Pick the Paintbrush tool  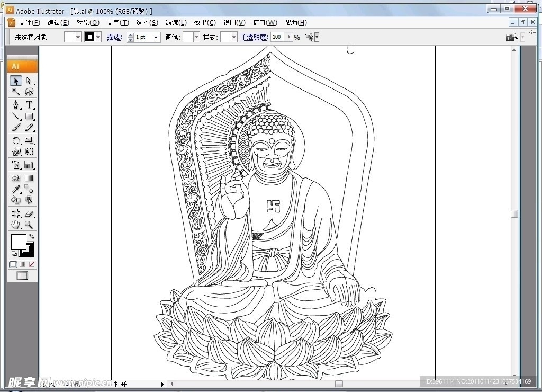(16, 128)
